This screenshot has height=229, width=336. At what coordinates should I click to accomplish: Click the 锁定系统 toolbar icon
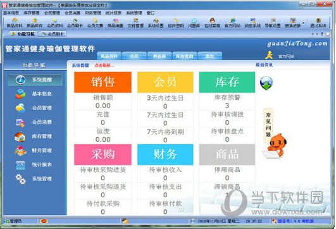tap(252, 23)
